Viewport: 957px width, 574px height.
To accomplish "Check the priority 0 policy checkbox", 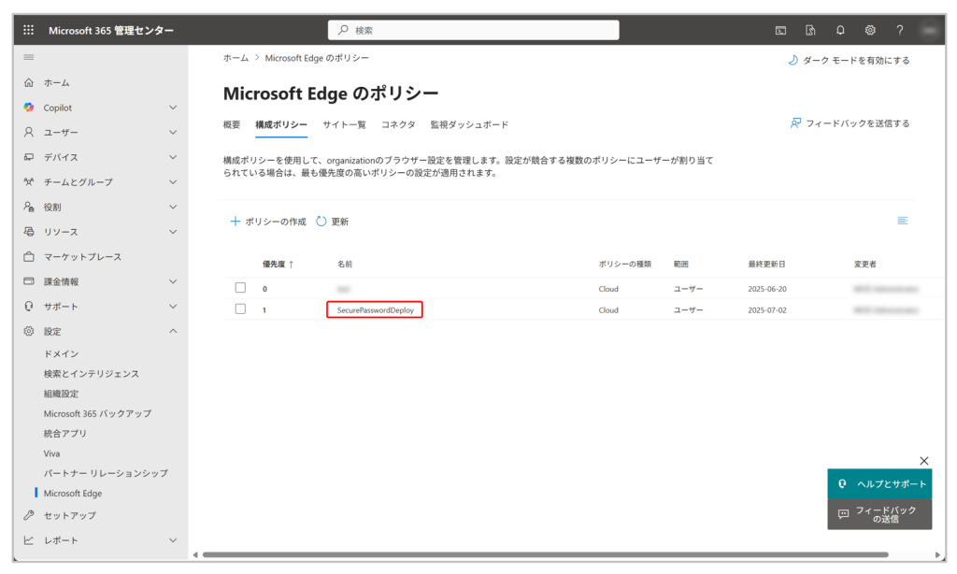I will pos(240,288).
